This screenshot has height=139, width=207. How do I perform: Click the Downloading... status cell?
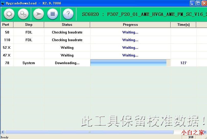pos(67,63)
